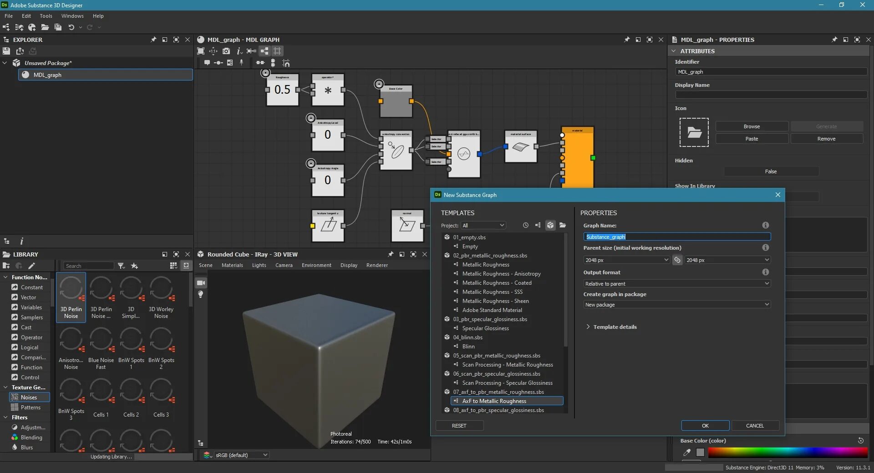The height and width of the screenshot is (473, 874).
Task: Click the Explorer publish/export package icon
Action: pyautogui.click(x=20, y=51)
